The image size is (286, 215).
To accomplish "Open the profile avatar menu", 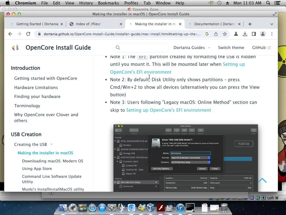I will 263,34.
